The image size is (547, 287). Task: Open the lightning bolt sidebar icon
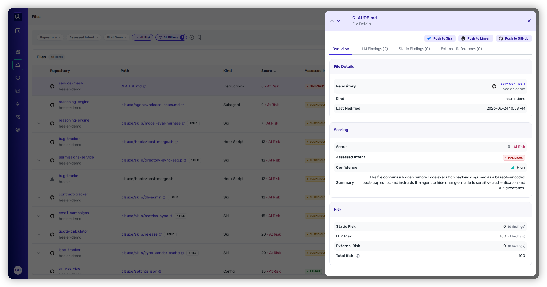[x=18, y=104]
